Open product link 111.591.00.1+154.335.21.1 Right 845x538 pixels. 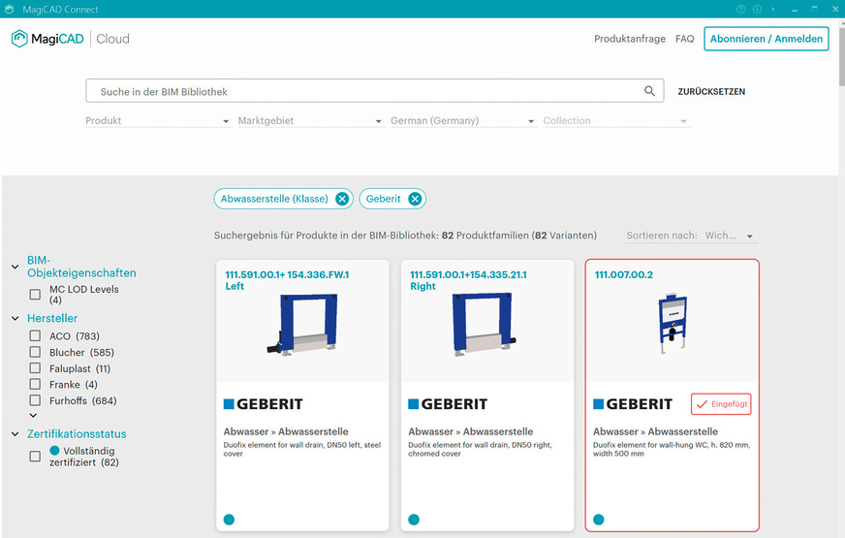468,280
